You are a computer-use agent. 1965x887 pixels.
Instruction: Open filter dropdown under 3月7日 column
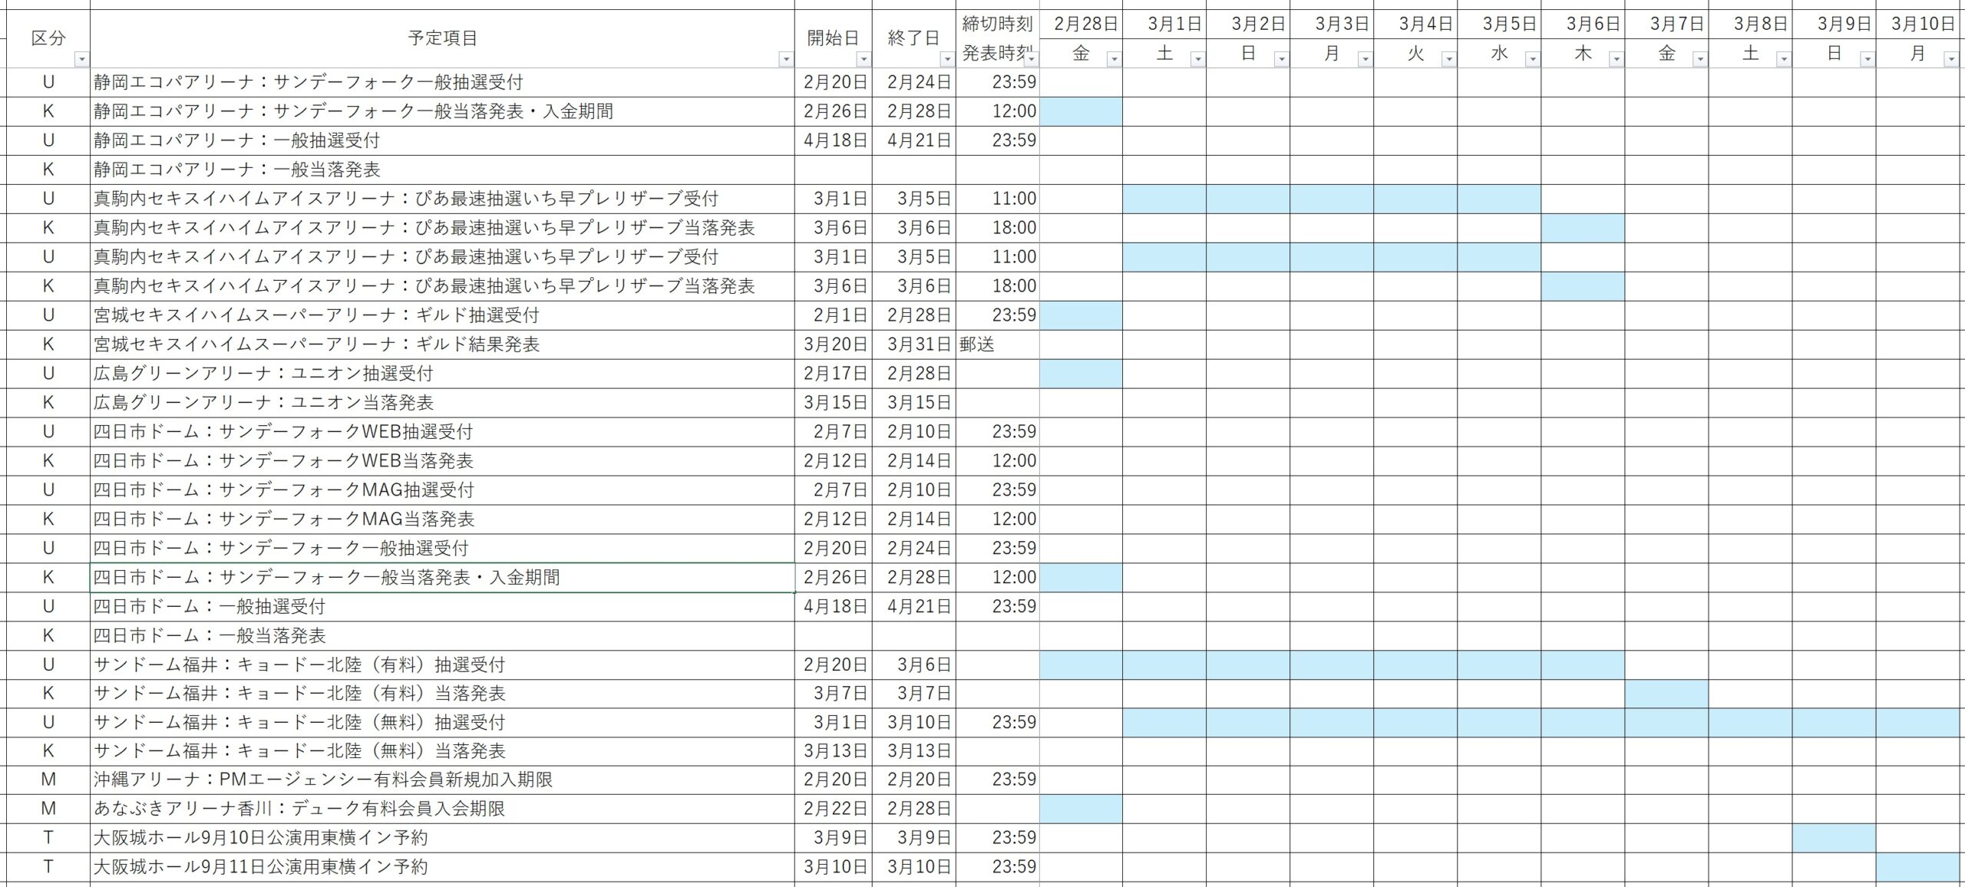click(1699, 59)
